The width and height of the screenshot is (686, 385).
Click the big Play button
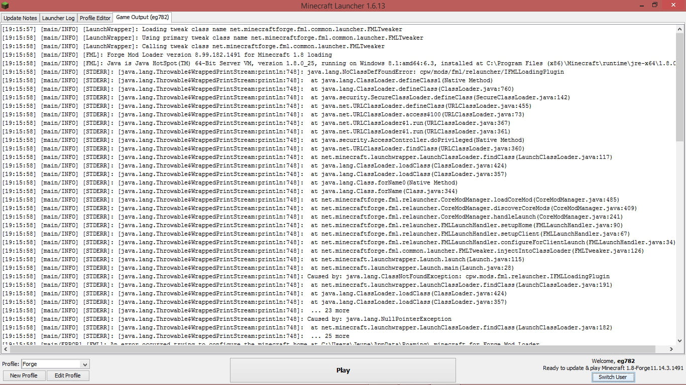(x=343, y=370)
